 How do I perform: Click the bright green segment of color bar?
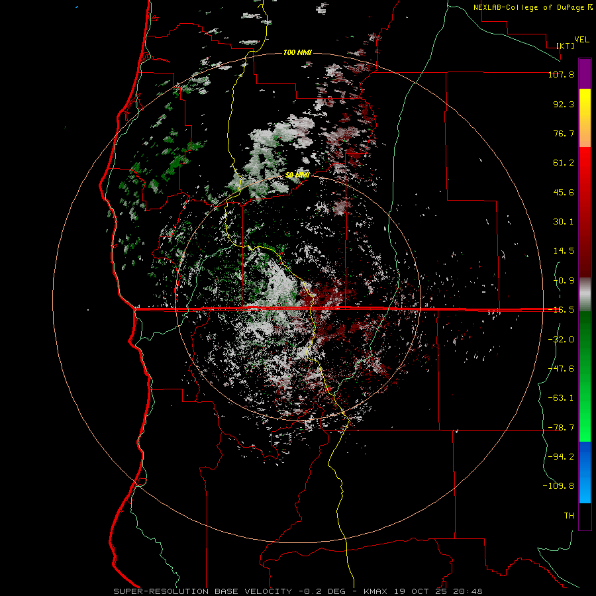point(585,376)
